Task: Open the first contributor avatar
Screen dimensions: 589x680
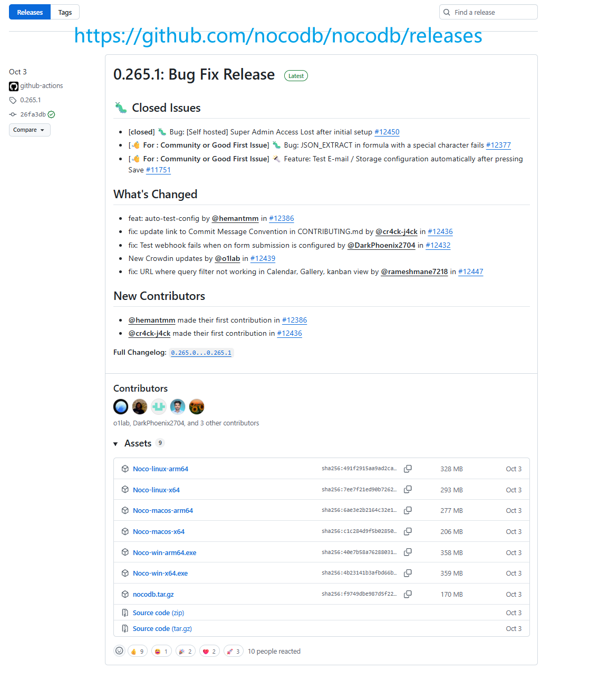Action: (121, 406)
